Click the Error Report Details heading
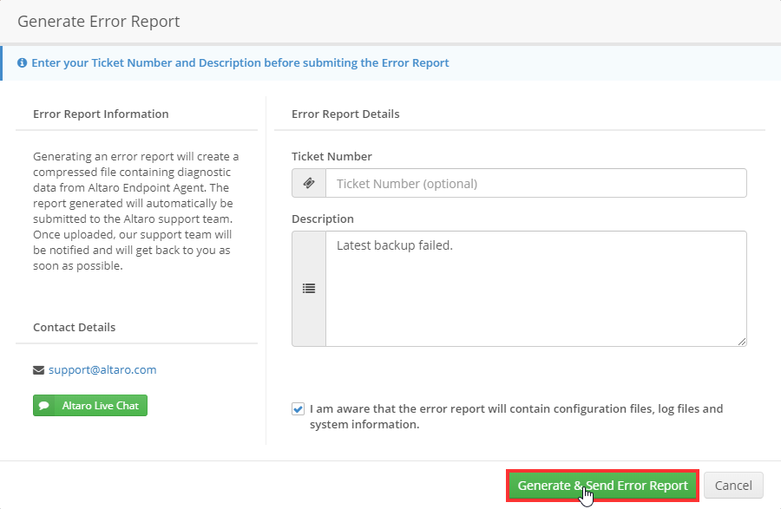Viewport: 781px width, 509px height. [345, 114]
